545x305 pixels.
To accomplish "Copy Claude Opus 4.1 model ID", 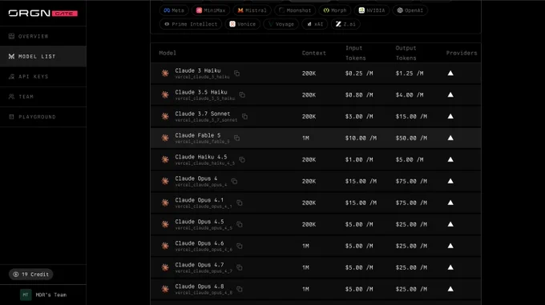I will pyautogui.click(x=240, y=203).
